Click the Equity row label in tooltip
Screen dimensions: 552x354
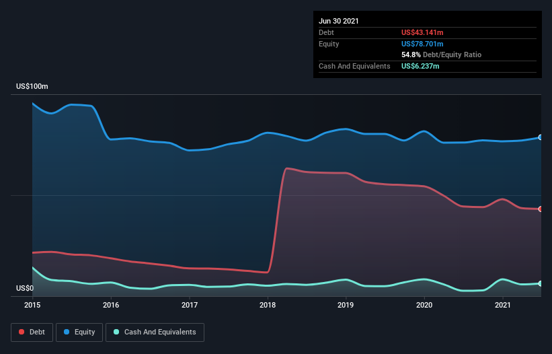click(x=329, y=44)
